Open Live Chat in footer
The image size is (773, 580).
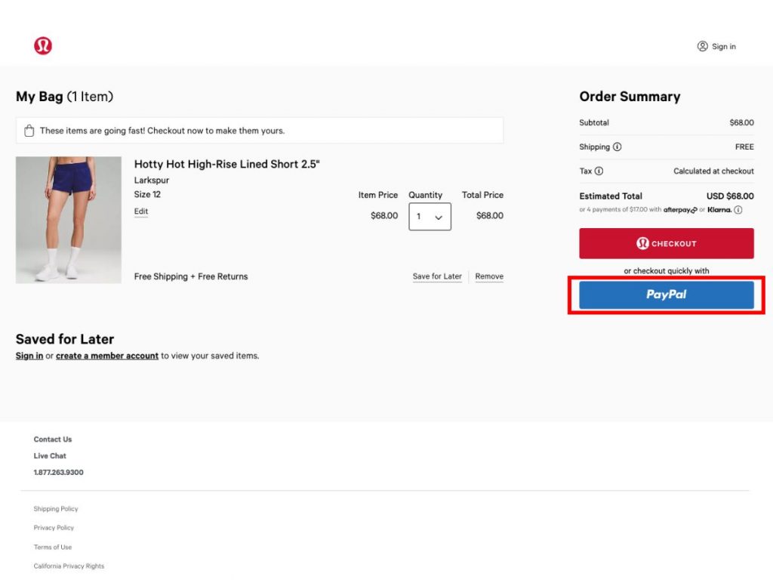click(x=50, y=456)
